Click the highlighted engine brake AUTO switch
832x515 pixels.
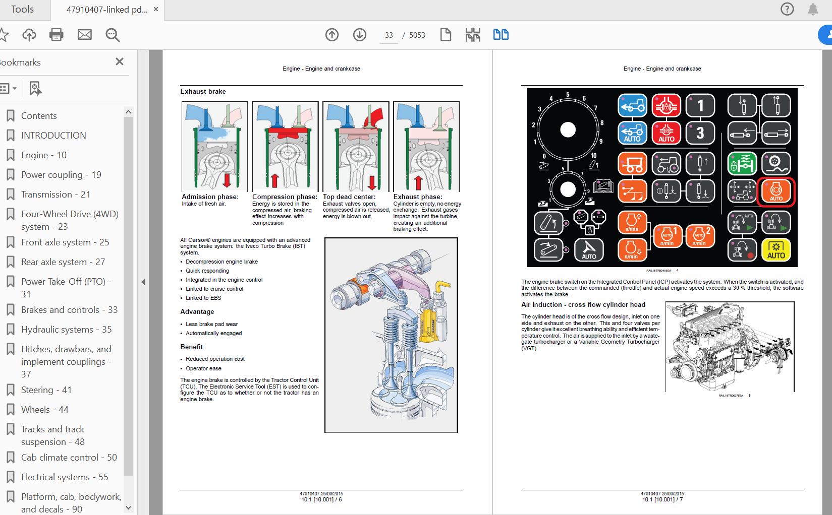[x=776, y=191]
